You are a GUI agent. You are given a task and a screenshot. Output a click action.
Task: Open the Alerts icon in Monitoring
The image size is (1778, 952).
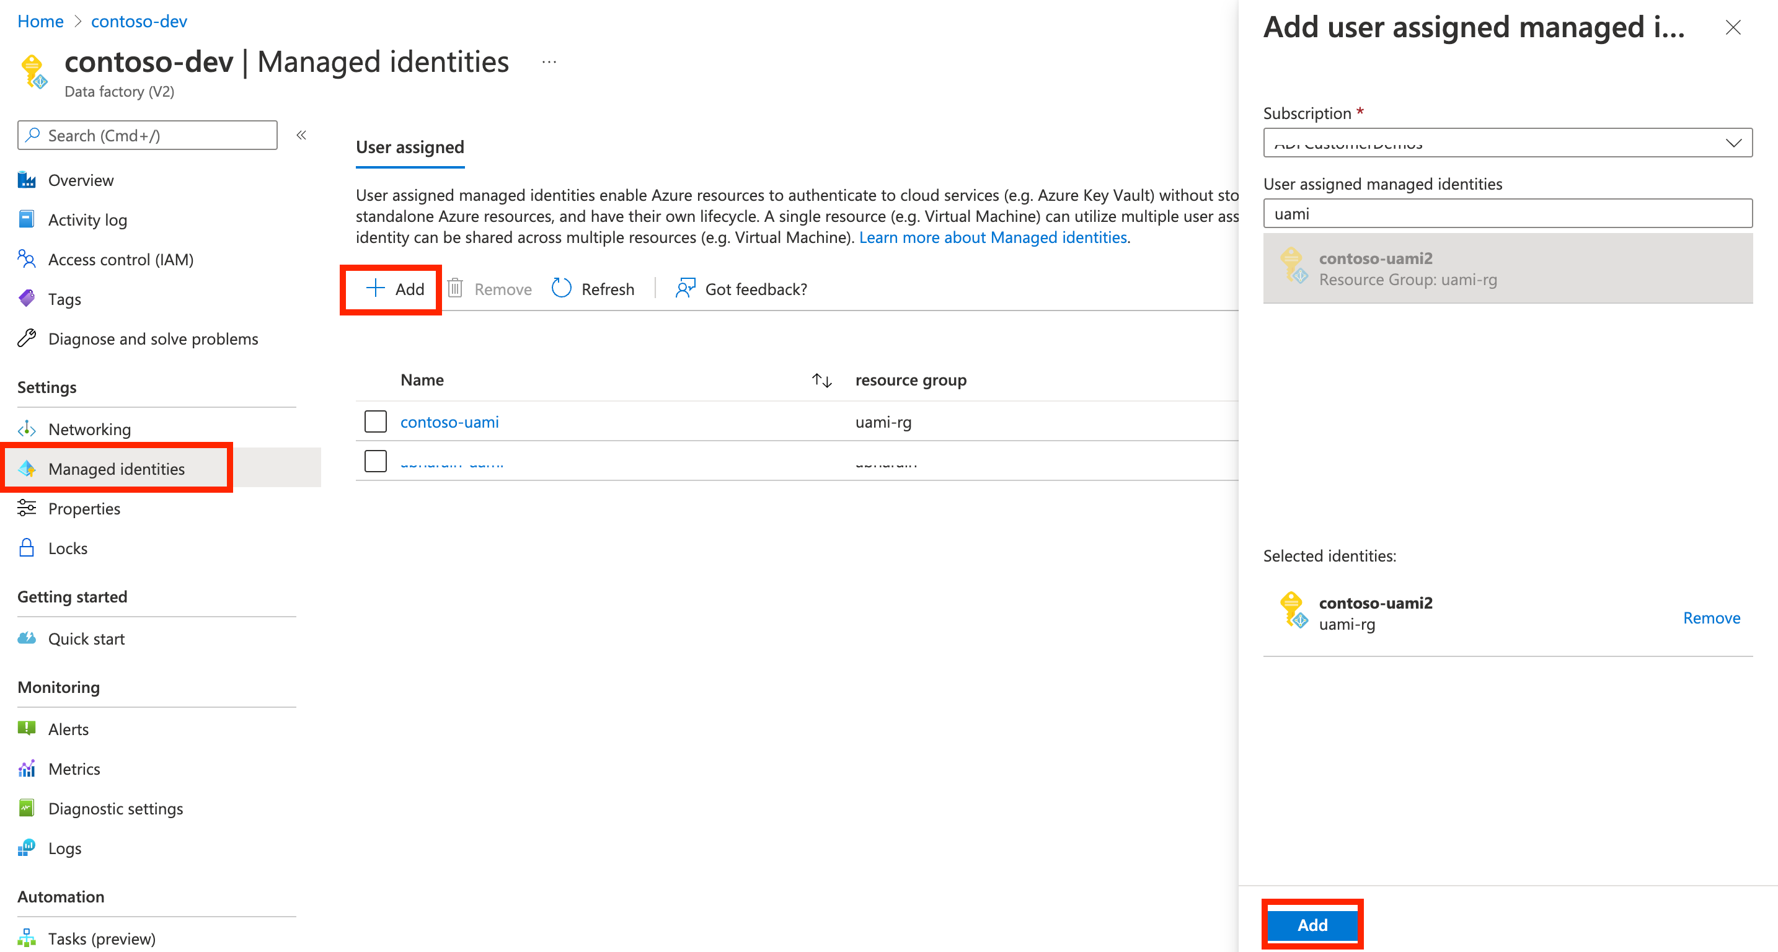(x=27, y=728)
